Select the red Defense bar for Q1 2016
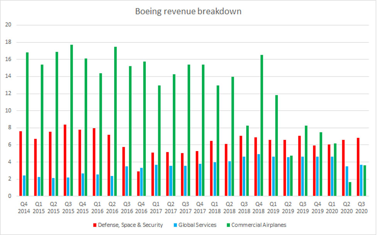The height and width of the screenshot is (235, 377). point(94,162)
